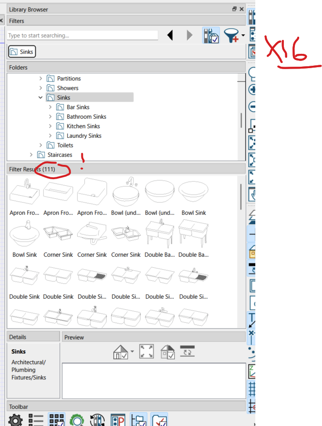
Task: Select the Bathroom Sinks folder
Action: 81,117
